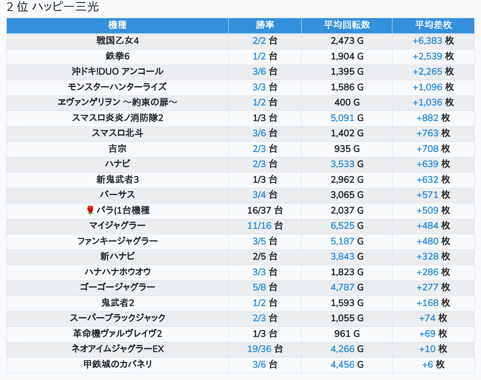Select the 6,525 G spin count value
Screen dimensions: 481x380
(x=343, y=226)
